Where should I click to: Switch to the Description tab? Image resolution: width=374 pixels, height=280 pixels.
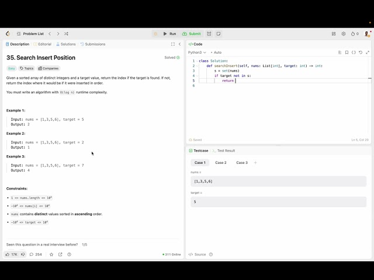(x=18, y=44)
